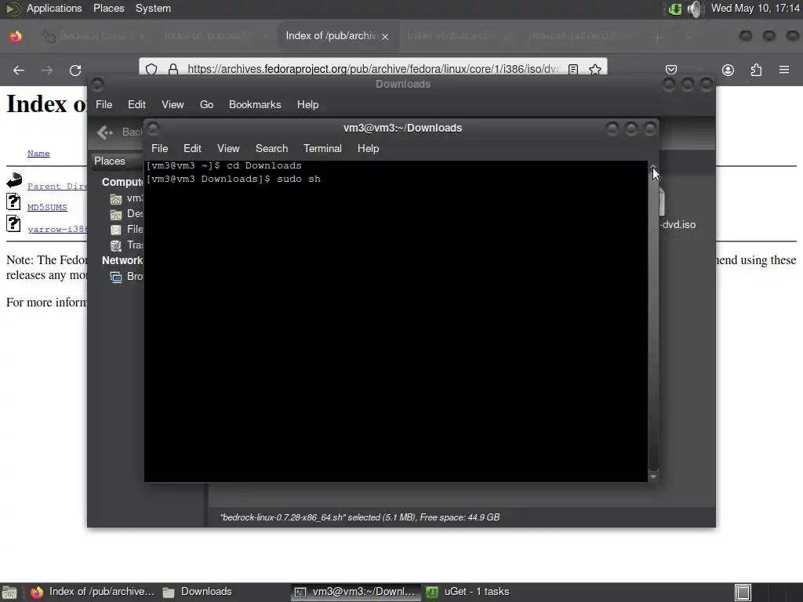The height and width of the screenshot is (602, 803).
Task: Reload the Firefox page
Action: point(75,70)
